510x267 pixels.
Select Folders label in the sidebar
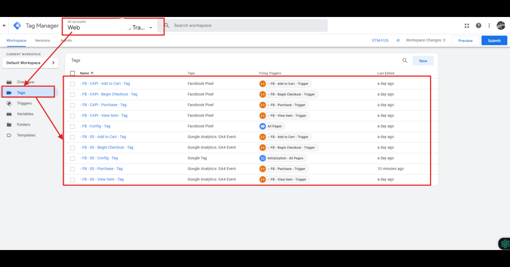[x=24, y=125]
